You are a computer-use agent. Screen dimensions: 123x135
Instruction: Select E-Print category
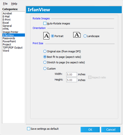[x=13, y=20]
